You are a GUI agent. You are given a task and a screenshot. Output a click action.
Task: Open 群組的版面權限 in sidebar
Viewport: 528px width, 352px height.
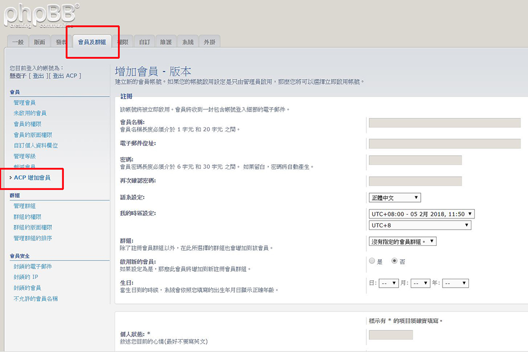point(33,227)
